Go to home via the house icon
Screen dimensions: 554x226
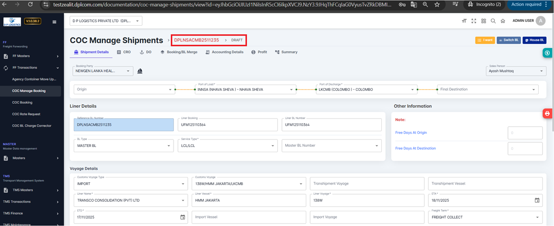[x=503, y=21]
